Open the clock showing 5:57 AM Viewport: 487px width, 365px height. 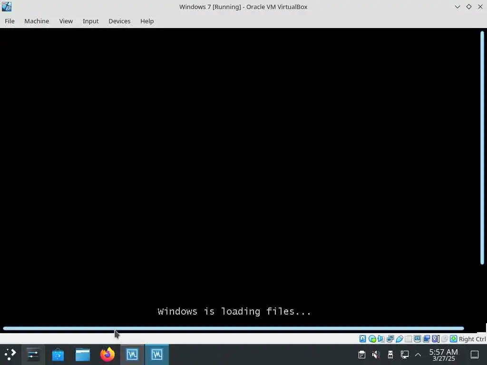tap(444, 355)
